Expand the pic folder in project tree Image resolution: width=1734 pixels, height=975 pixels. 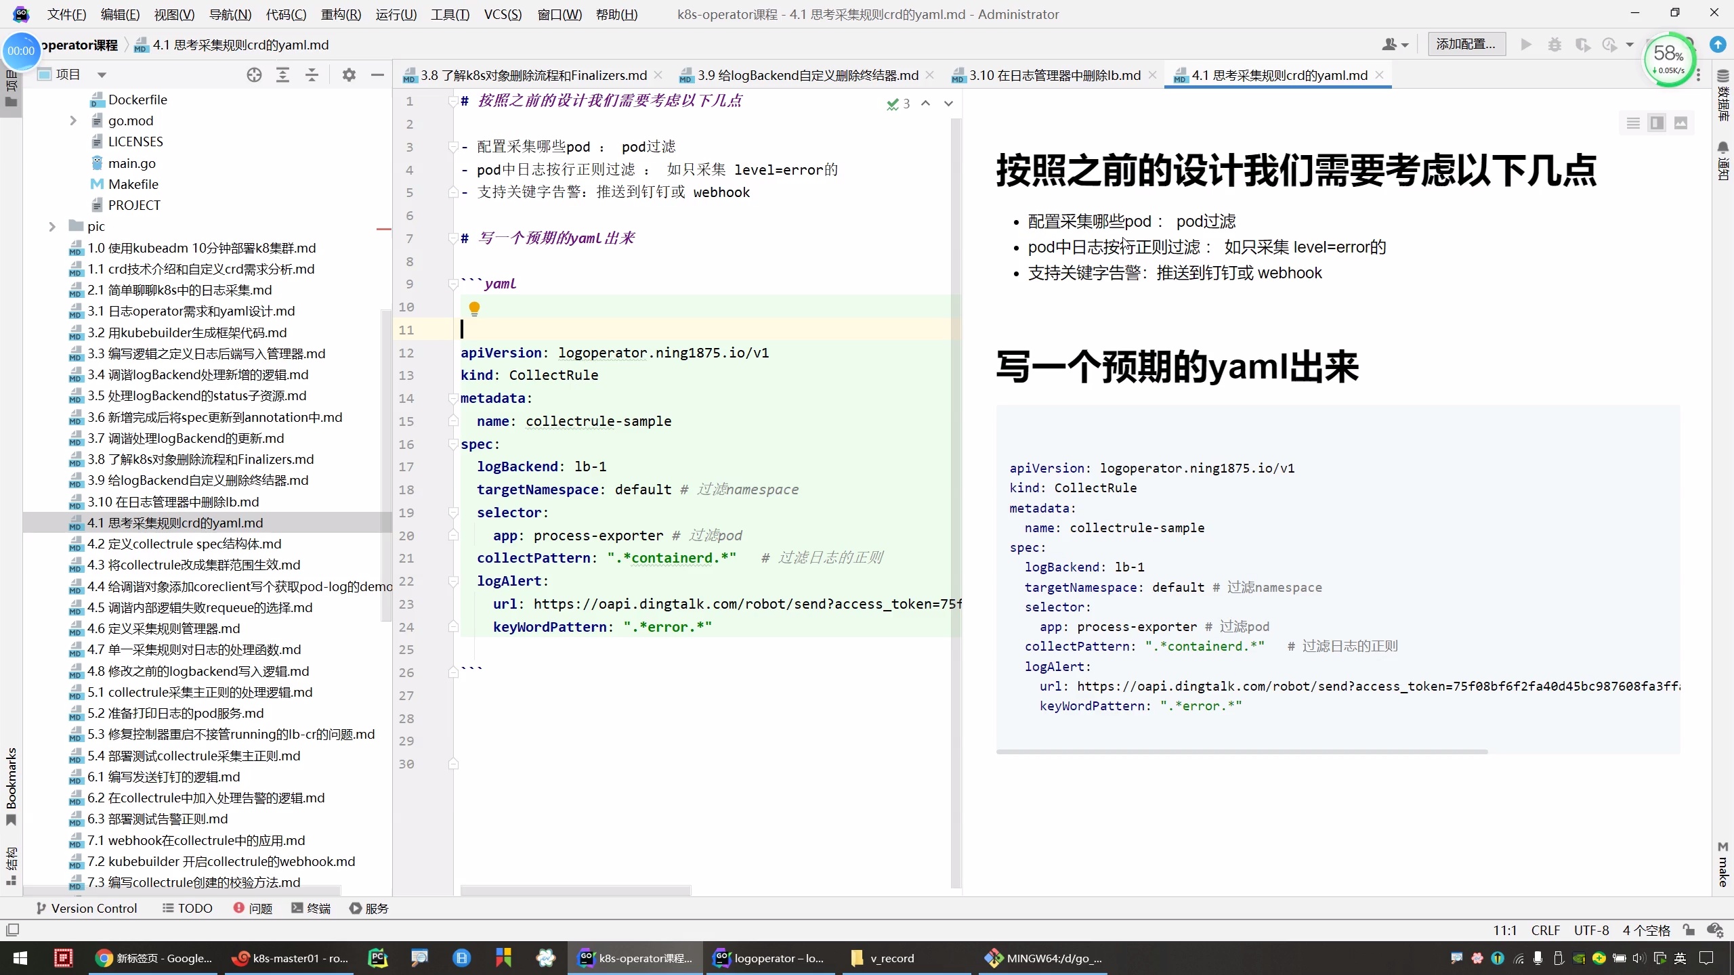point(53,226)
